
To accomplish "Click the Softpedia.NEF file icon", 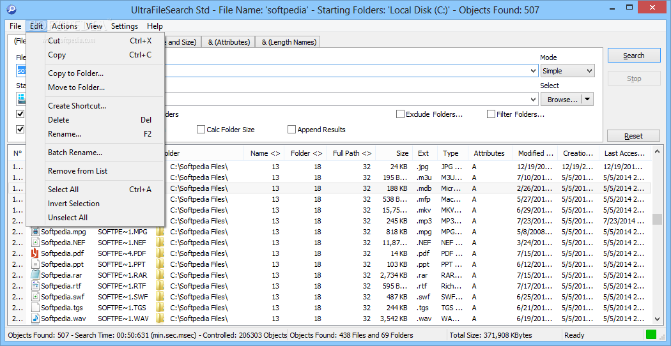I will 35,243.
